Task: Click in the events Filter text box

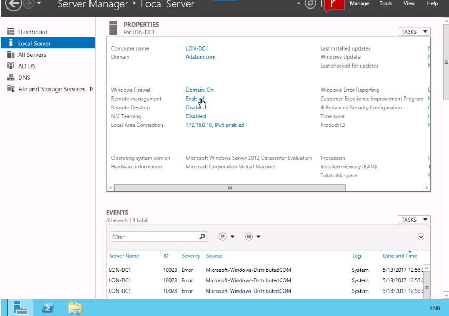Action: point(154,237)
